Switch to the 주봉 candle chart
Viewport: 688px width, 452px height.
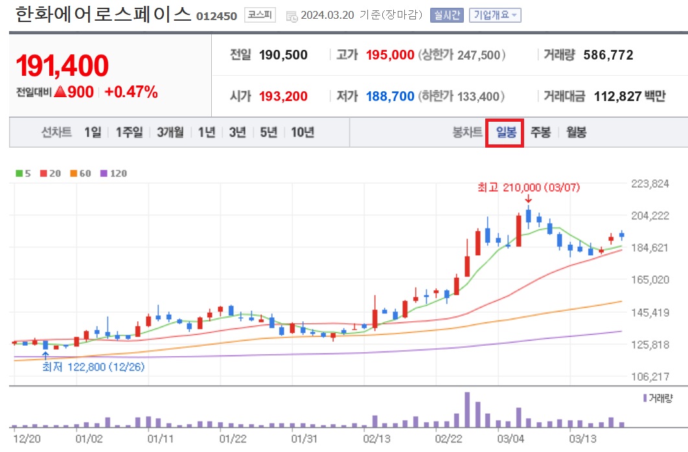pos(540,132)
